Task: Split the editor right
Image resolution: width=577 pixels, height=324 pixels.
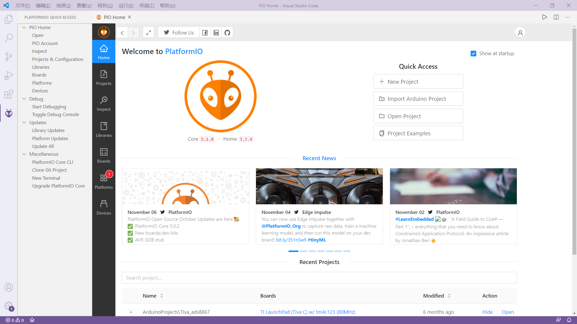Action: coord(556,17)
